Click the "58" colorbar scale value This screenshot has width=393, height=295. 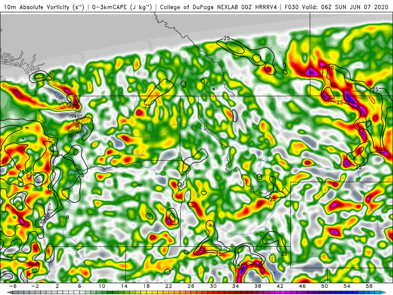click(369, 286)
